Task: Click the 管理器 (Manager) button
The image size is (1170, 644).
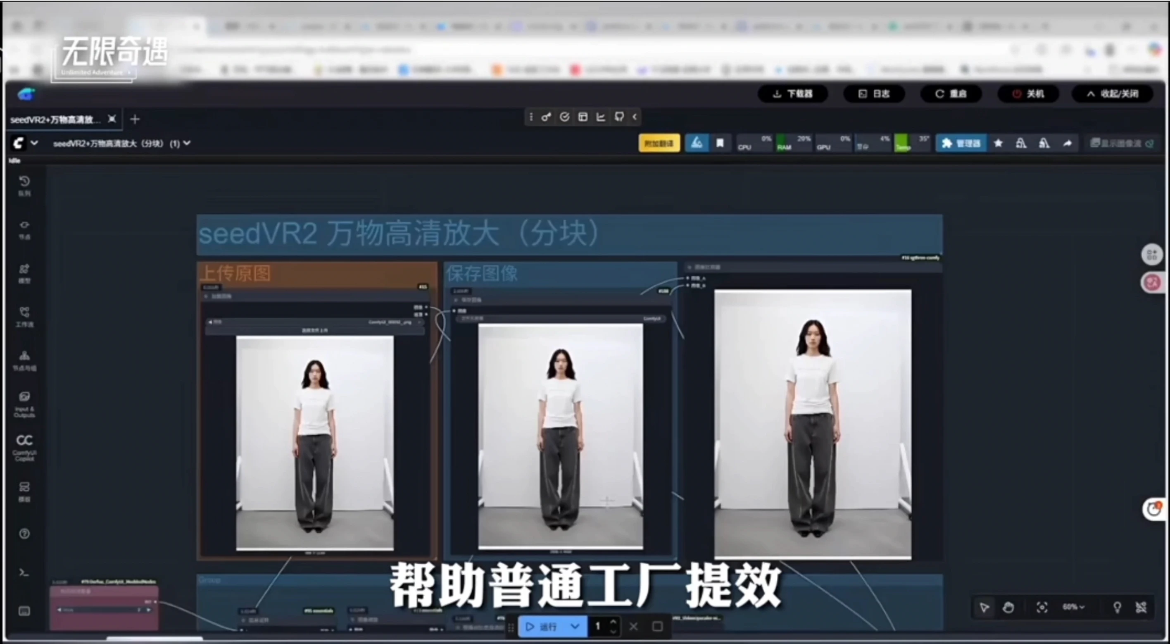Action: point(961,143)
